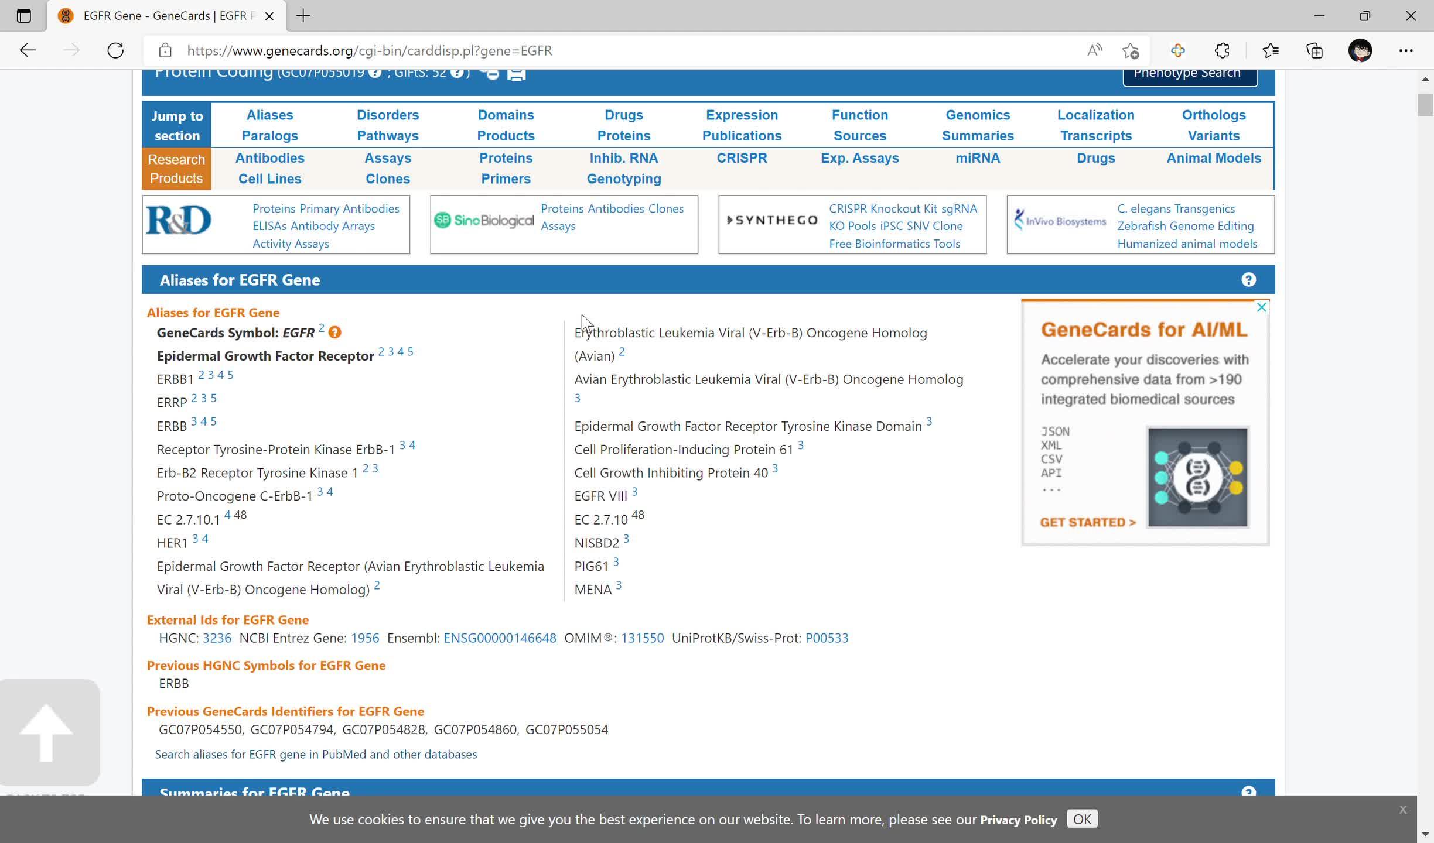The image size is (1434, 843).
Task: Select Antibodies under Research Products
Action: click(x=269, y=158)
